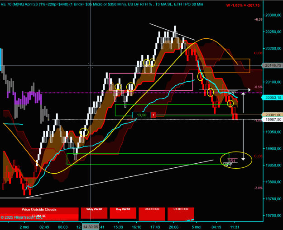Click the 15:39 time axis label
283x230 pixels.
click(x=118, y=227)
